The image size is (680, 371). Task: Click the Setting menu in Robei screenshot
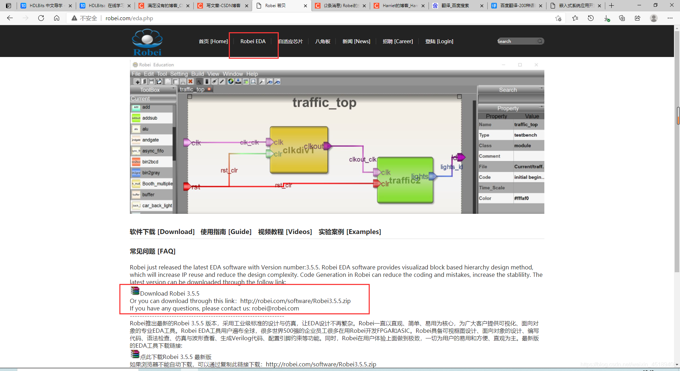[179, 74]
